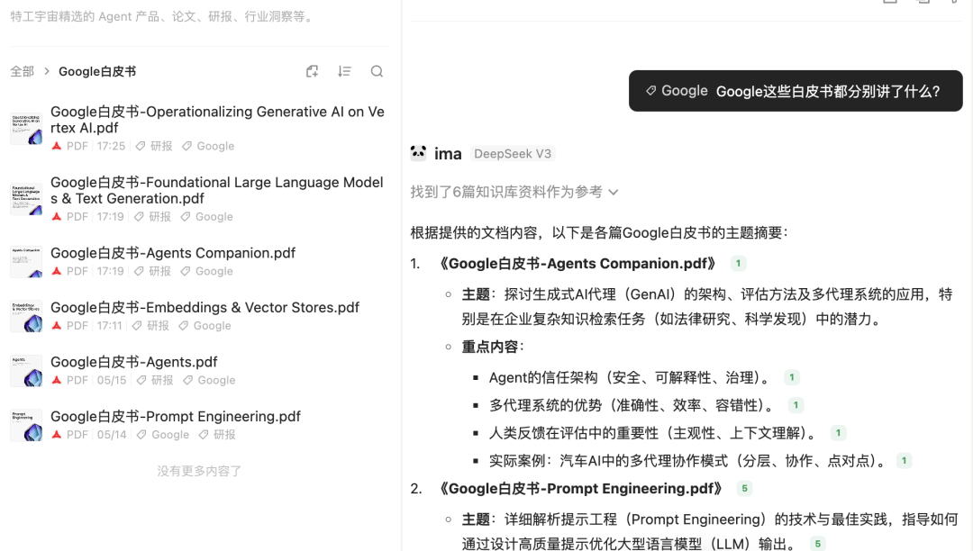Click thumbnail of Foundational Large Language Models PDF
Viewport: 973px width, 551px height.
(x=26, y=199)
